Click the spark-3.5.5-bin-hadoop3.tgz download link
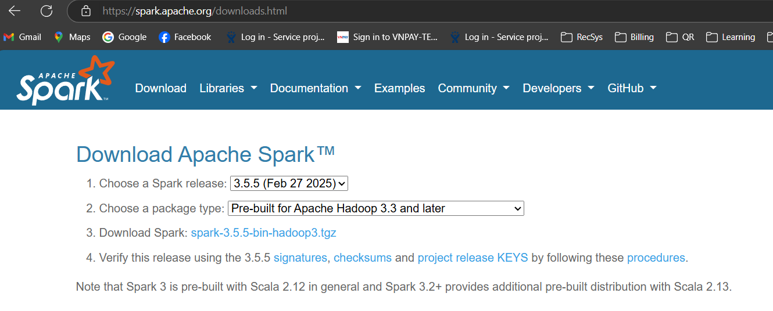 [263, 233]
